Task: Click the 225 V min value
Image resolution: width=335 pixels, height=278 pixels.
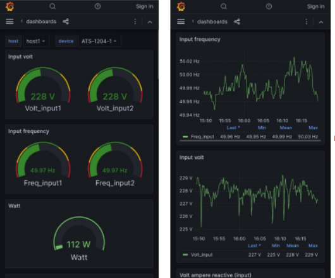Action: [x=273, y=255]
